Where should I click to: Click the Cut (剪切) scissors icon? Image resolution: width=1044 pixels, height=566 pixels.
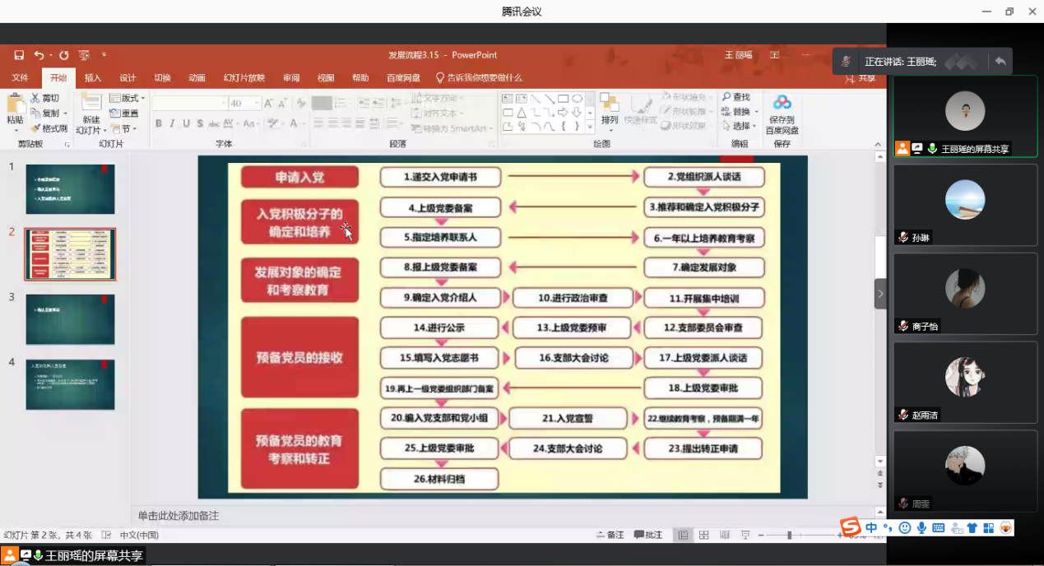click(36, 98)
